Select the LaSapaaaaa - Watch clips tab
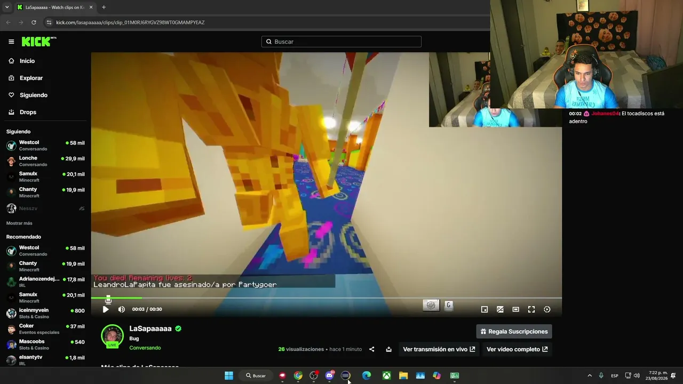This screenshot has width=683, height=384. [55, 7]
